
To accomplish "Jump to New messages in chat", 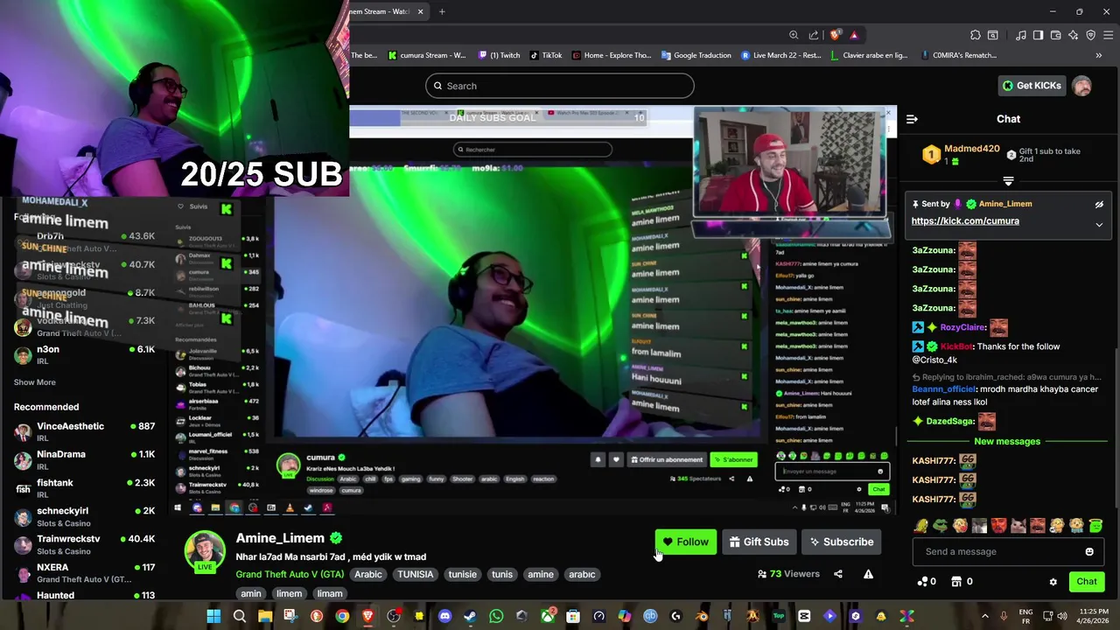I will point(1007,441).
